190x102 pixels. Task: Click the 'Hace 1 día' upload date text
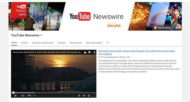click(125, 57)
